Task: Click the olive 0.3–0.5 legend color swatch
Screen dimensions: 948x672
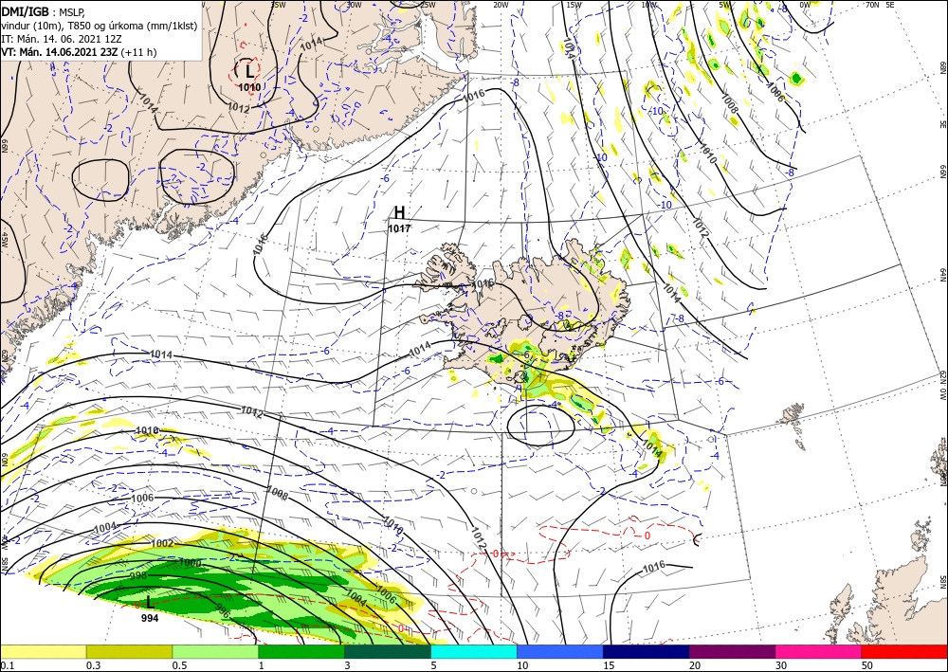Action: tap(129, 651)
